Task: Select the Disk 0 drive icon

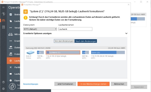Action: tap(30, 53)
